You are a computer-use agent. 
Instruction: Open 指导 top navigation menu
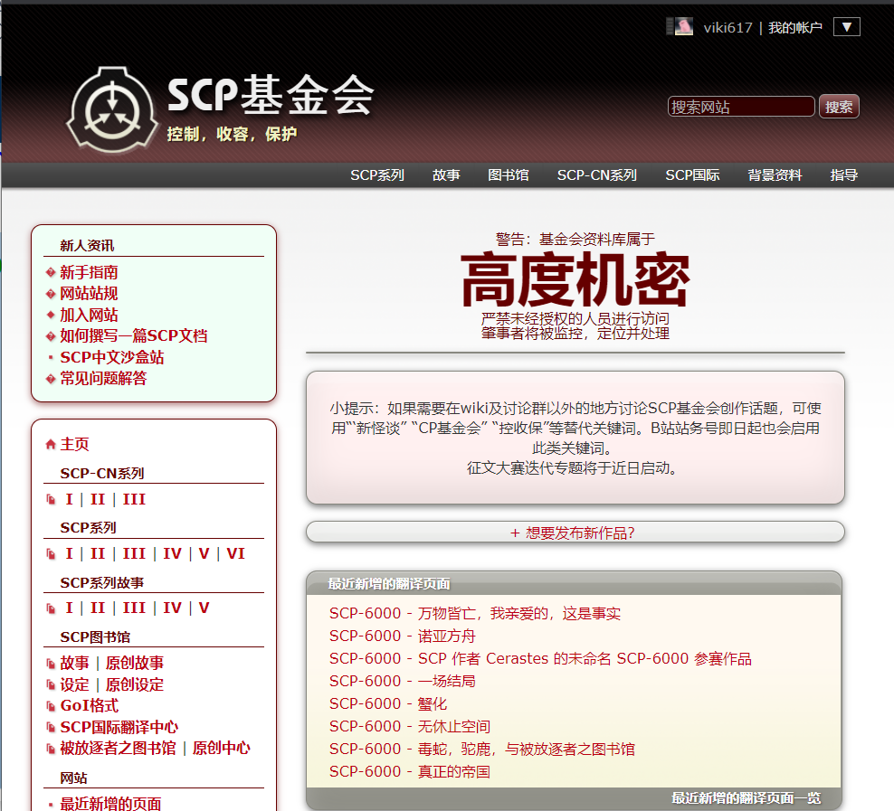point(844,174)
